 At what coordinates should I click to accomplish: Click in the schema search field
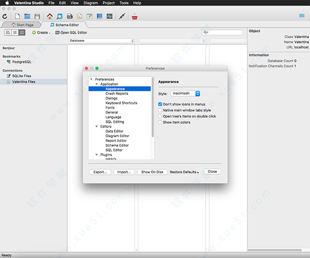point(222,33)
